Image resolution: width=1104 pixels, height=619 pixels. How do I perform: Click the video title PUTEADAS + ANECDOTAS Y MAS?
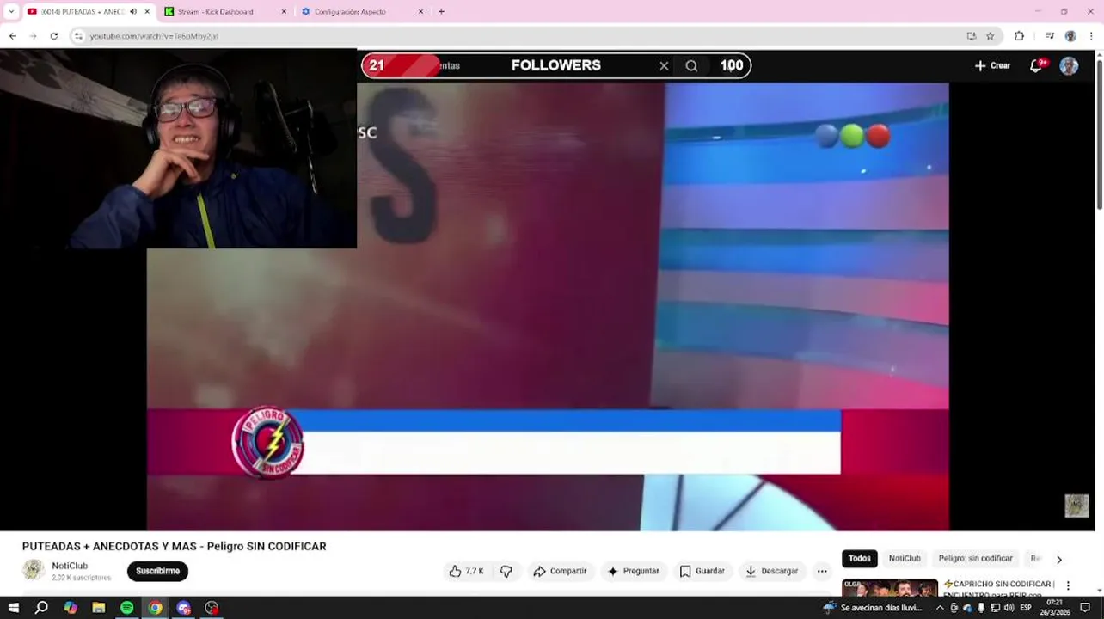[x=175, y=546]
